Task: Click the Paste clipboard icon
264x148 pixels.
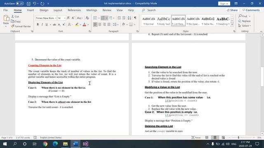Action: tap(6, 18)
